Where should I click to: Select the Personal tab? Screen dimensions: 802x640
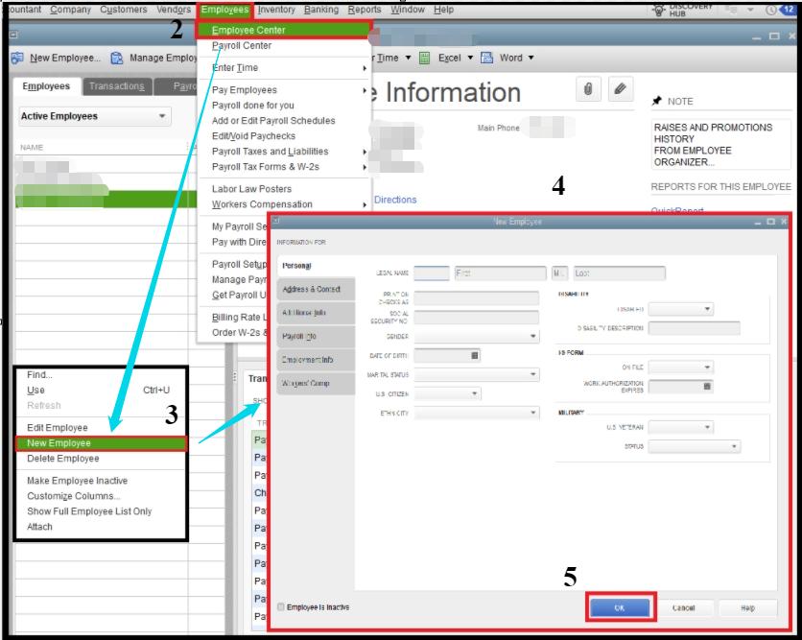(316, 266)
